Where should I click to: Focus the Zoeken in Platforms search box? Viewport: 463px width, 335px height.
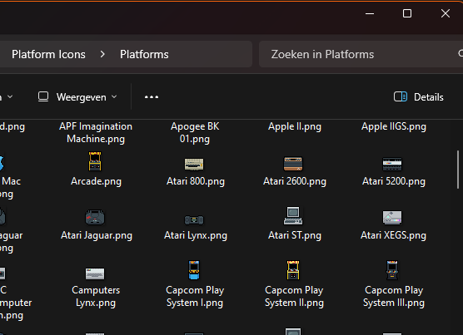point(361,54)
